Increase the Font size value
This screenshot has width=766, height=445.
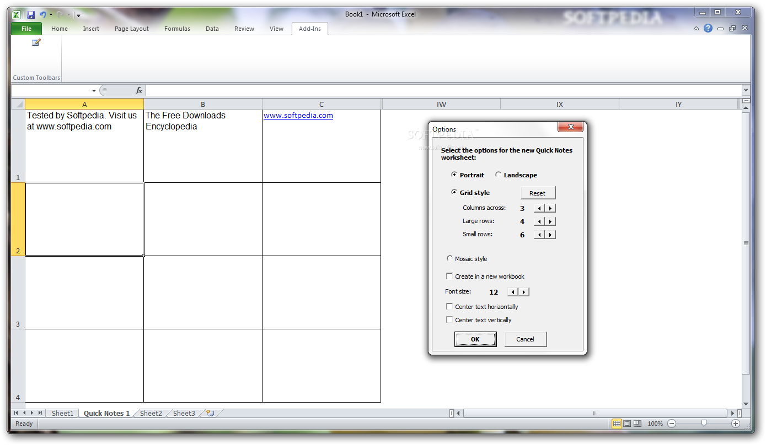tap(524, 292)
